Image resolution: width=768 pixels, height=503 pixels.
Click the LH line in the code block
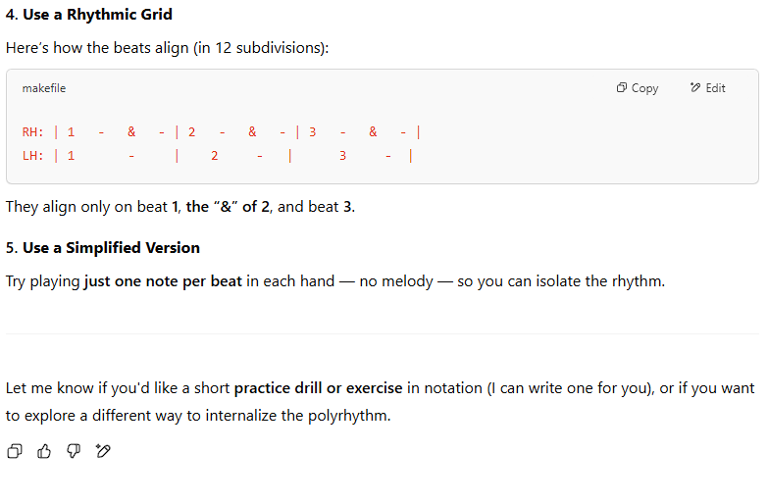(218, 156)
